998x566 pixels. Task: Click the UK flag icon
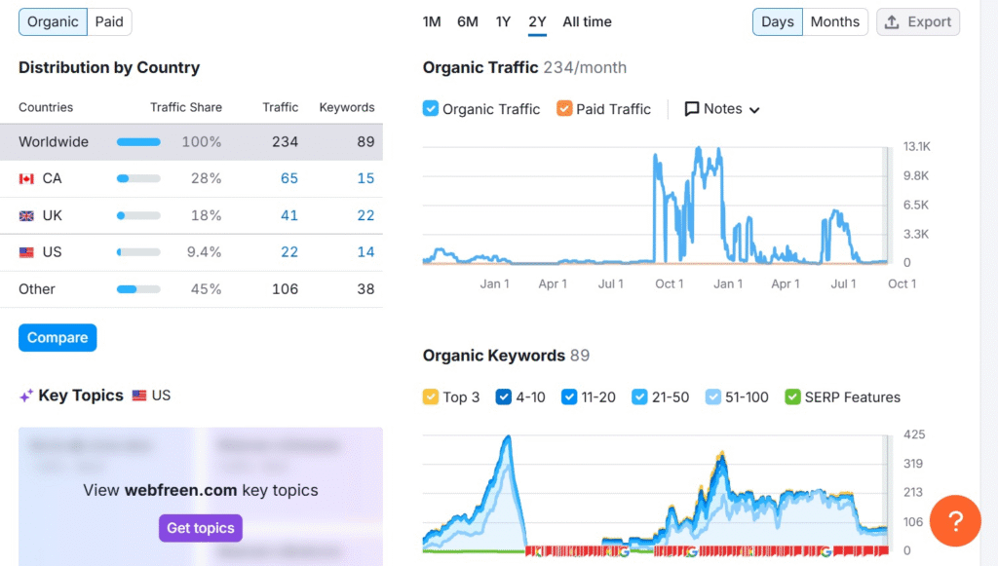click(26, 216)
